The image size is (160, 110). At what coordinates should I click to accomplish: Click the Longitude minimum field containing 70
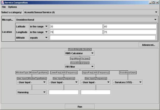click(x=76, y=32)
